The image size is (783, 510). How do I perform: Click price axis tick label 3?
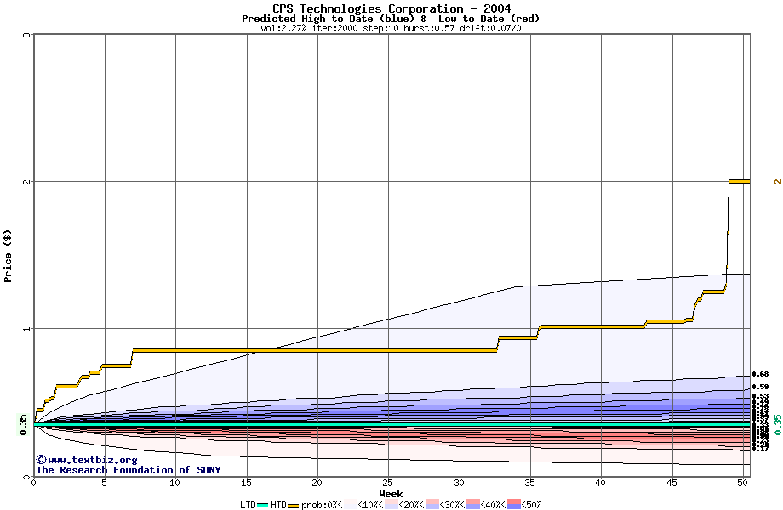coord(27,35)
